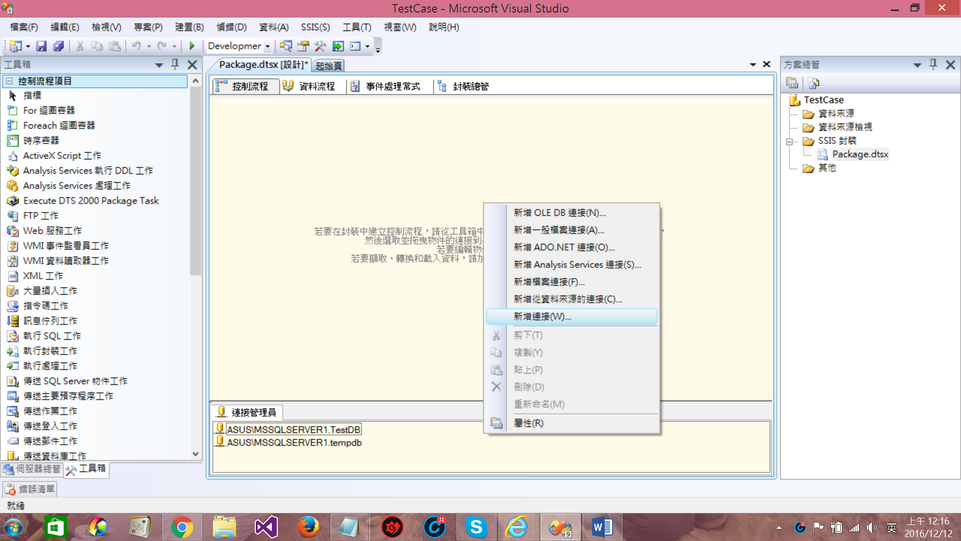This screenshot has width=961, height=541.
Task: Open the Solution Explorer toolbar icon
Action: coord(286,46)
